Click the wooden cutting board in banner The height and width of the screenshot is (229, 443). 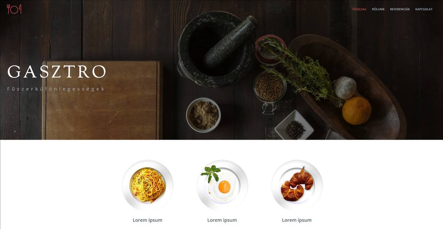point(103,100)
